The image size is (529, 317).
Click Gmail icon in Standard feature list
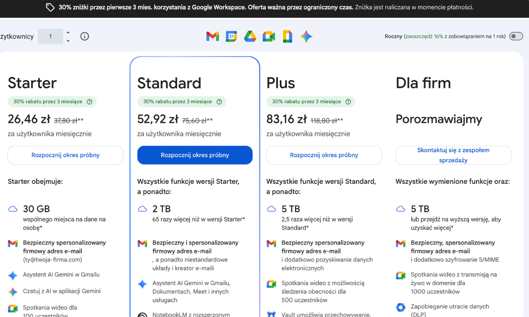(x=142, y=243)
